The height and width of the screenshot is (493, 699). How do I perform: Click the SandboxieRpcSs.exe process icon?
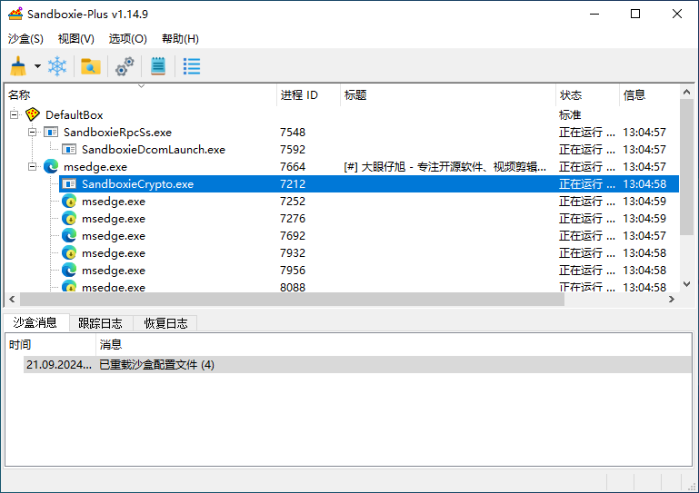pyautogui.click(x=51, y=133)
